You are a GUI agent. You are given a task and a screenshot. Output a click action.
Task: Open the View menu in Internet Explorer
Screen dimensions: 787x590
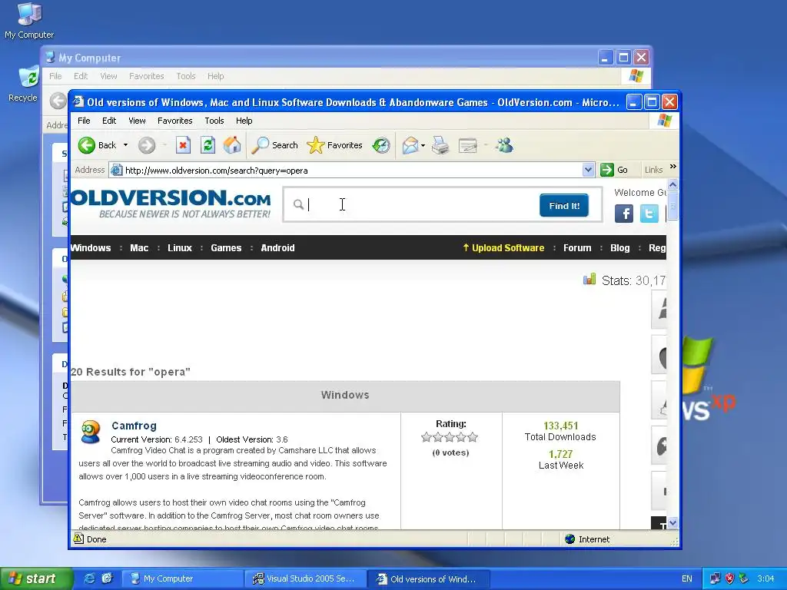pyautogui.click(x=137, y=121)
